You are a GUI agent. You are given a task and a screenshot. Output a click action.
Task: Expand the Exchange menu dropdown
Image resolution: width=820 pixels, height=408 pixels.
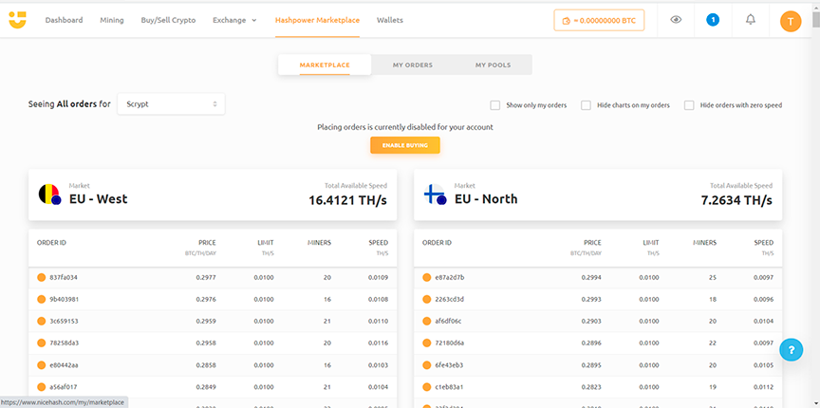[x=234, y=21]
